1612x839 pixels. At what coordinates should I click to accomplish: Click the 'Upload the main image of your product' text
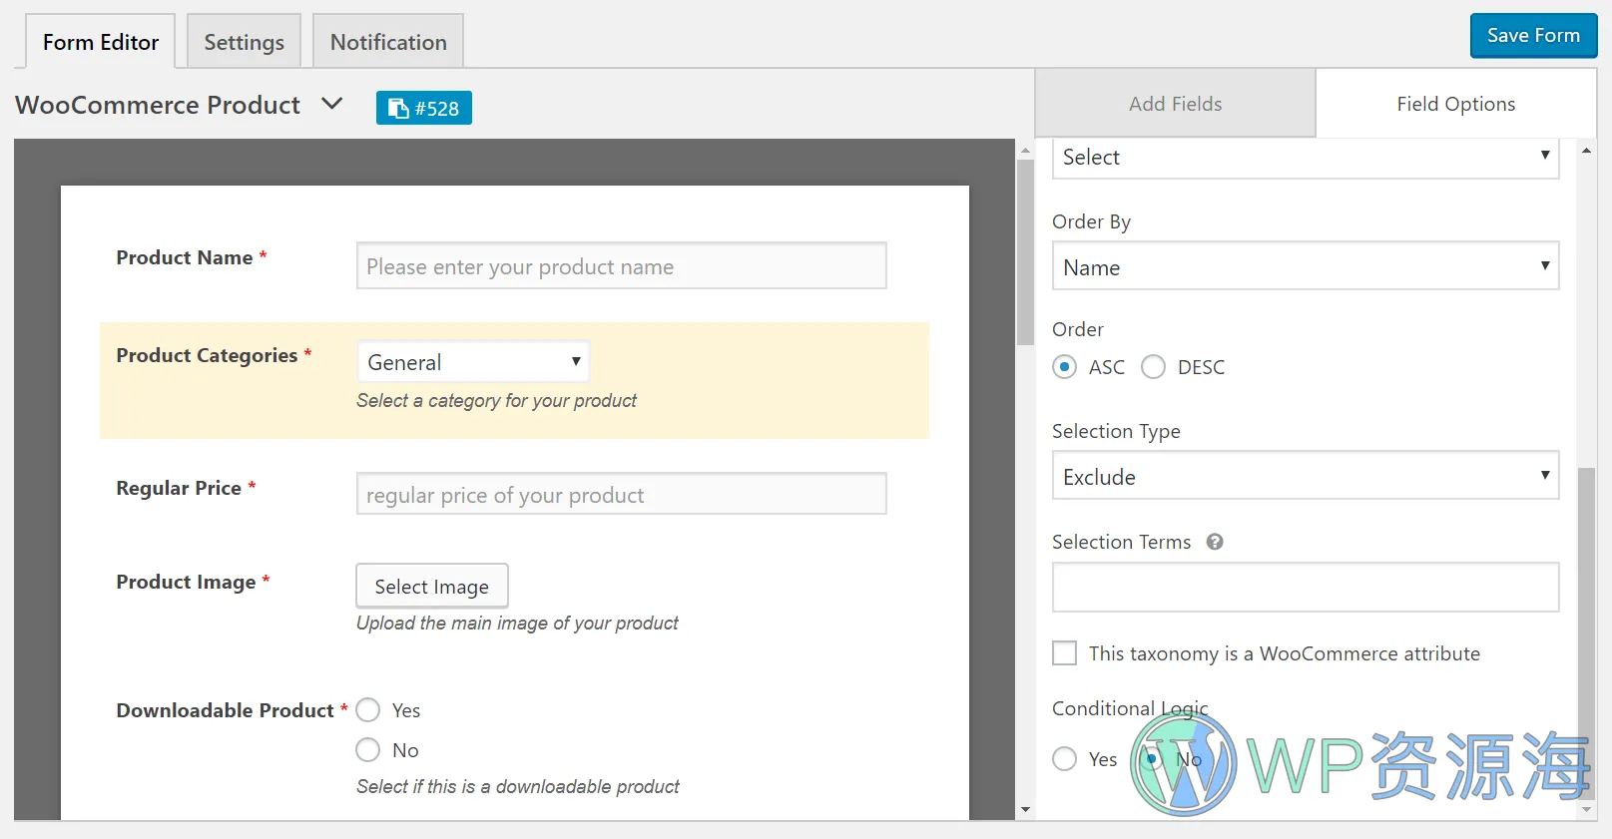pos(517,623)
